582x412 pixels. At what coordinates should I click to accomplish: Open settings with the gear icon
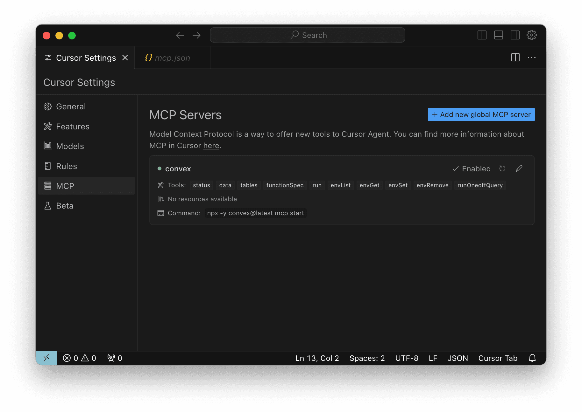[x=531, y=35]
